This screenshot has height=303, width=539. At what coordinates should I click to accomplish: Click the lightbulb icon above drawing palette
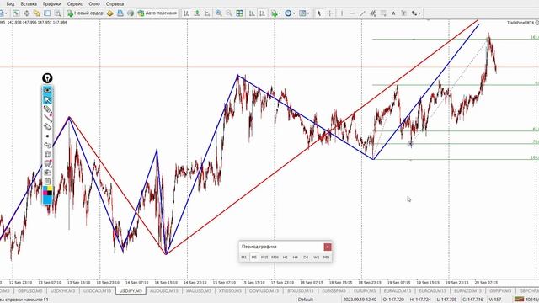[x=47, y=78]
